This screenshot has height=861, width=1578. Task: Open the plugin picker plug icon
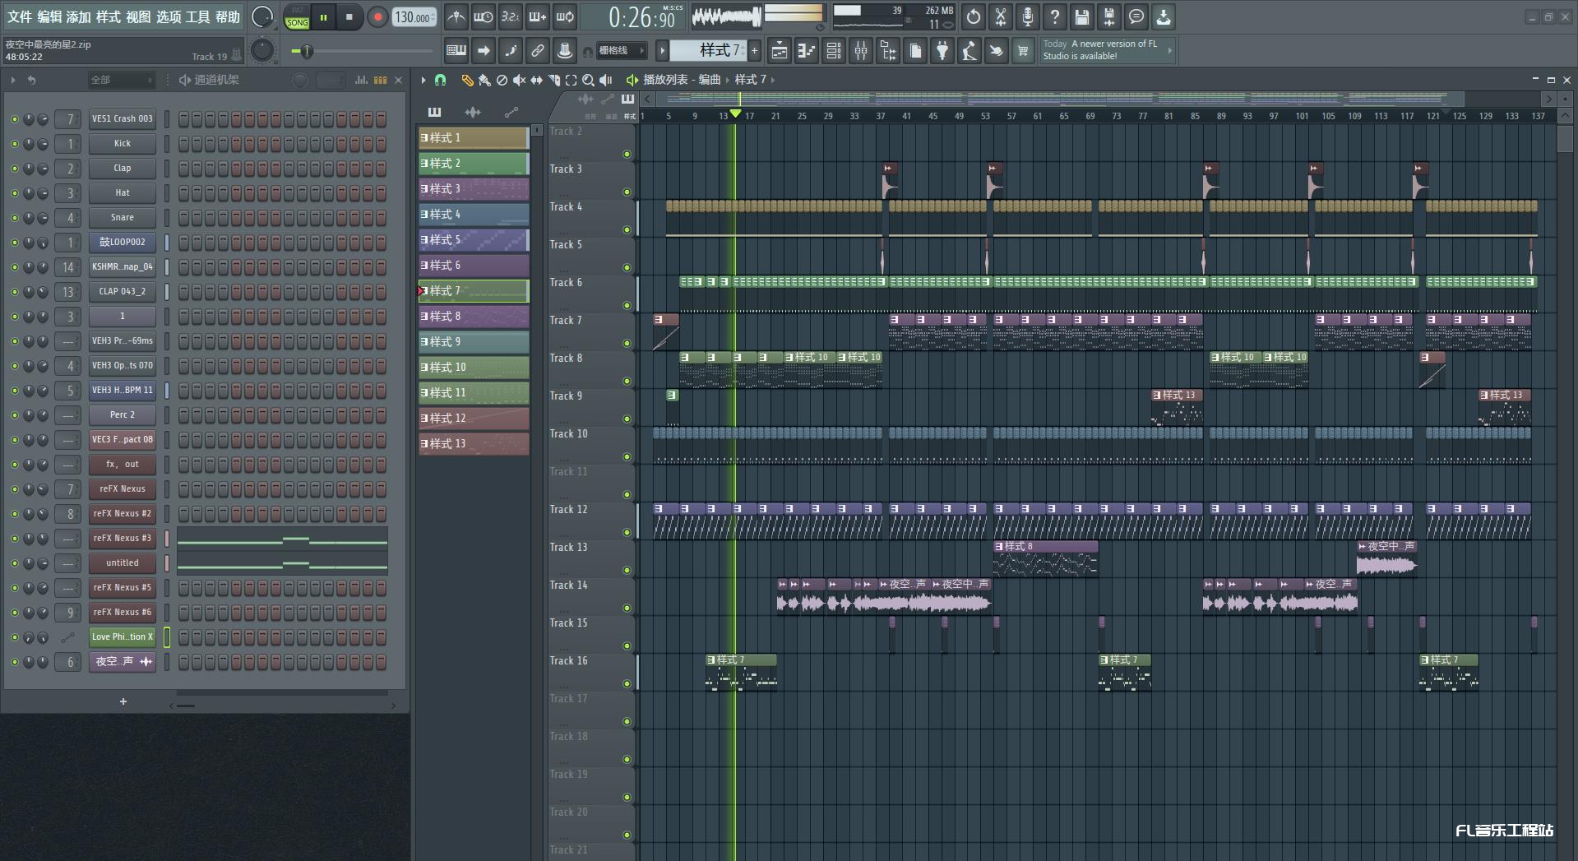(942, 51)
